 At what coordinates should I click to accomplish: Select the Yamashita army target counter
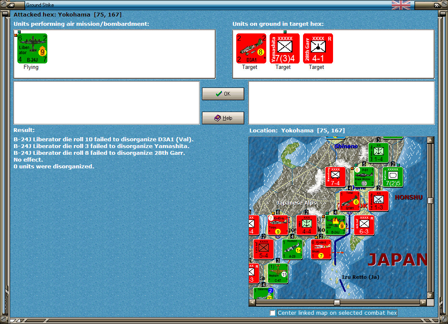tap(284, 48)
